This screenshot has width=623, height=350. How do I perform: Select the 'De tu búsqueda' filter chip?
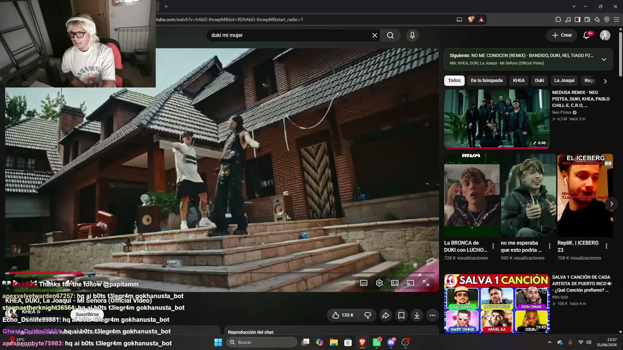487,81
